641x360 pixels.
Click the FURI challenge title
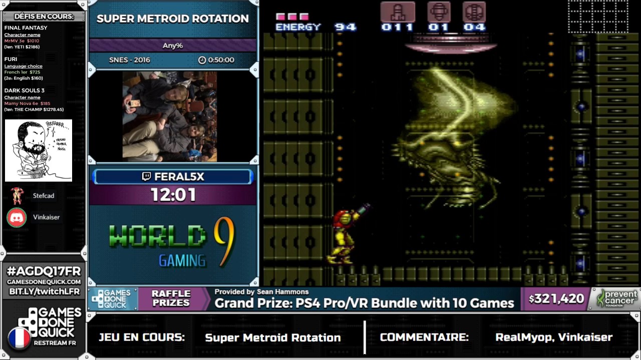11,59
